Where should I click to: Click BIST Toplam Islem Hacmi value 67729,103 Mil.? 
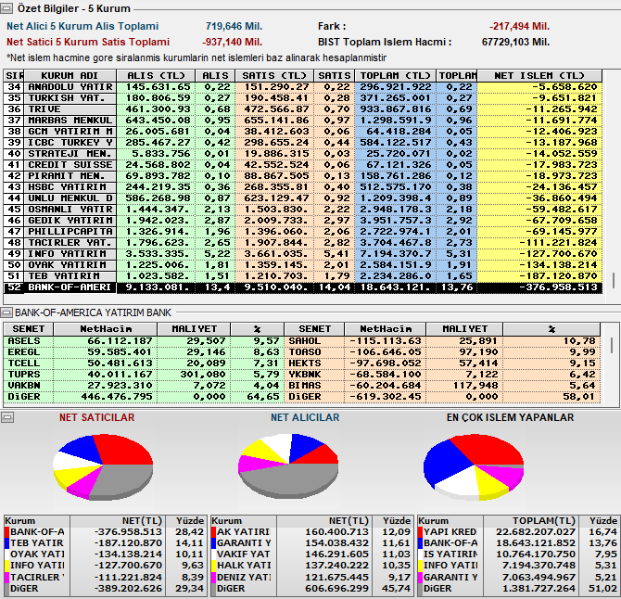point(515,43)
